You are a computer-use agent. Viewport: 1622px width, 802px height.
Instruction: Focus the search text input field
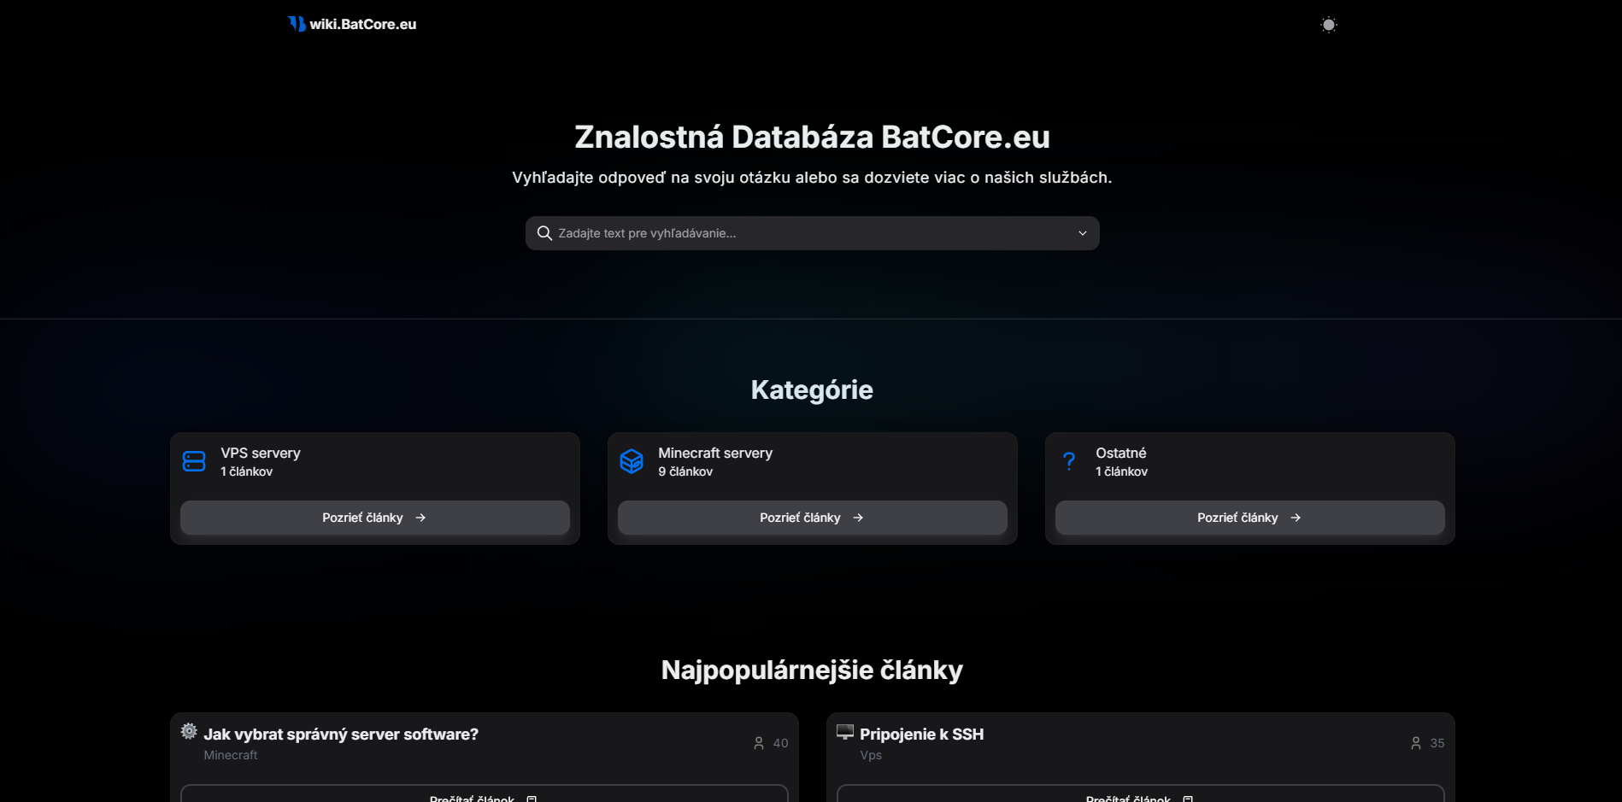pos(812,233)
